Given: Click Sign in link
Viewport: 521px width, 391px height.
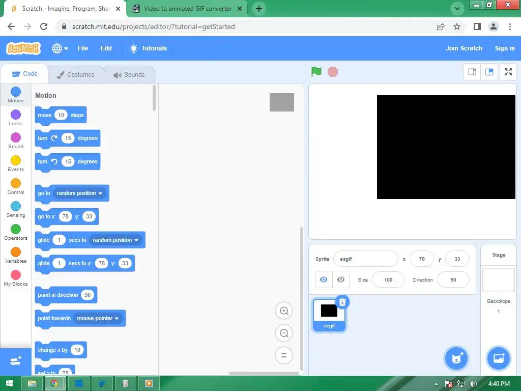Looking at the screenshot, I should tap(505, 48).
